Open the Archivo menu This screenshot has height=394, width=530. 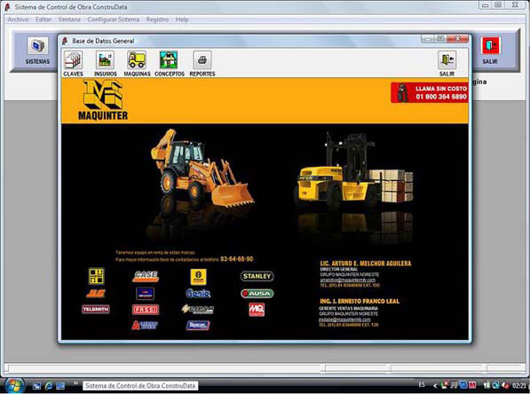(18, 20)
